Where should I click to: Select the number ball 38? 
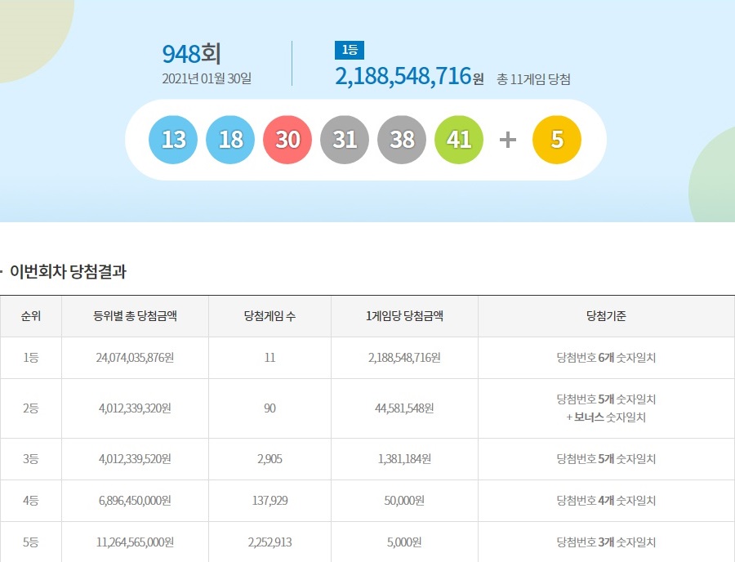(401, 139)
